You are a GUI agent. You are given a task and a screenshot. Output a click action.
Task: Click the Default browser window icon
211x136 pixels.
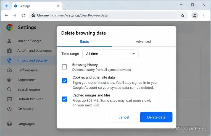(x=9, y=99)
